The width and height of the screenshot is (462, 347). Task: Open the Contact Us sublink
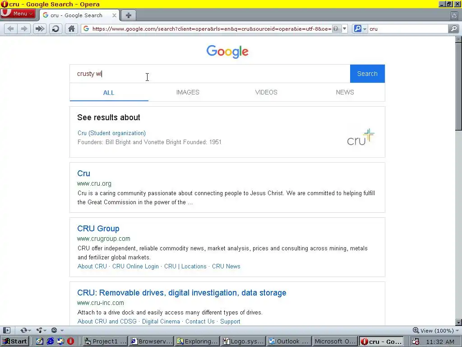[200, 321]
